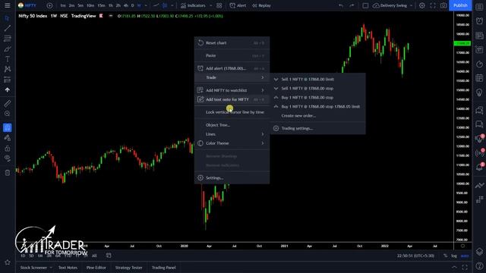
Task: Open Object Tree from context menu
Action: tap(232, 124)
